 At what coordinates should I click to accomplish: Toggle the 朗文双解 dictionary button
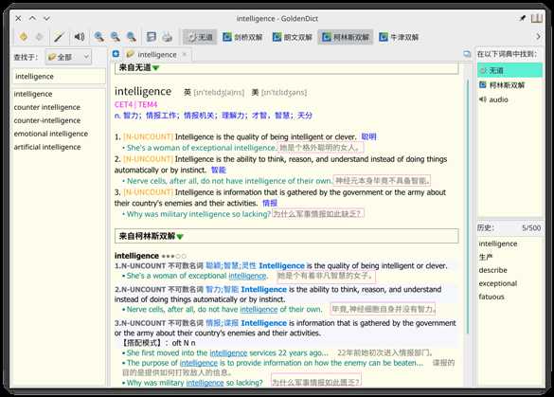coord(293,37)
